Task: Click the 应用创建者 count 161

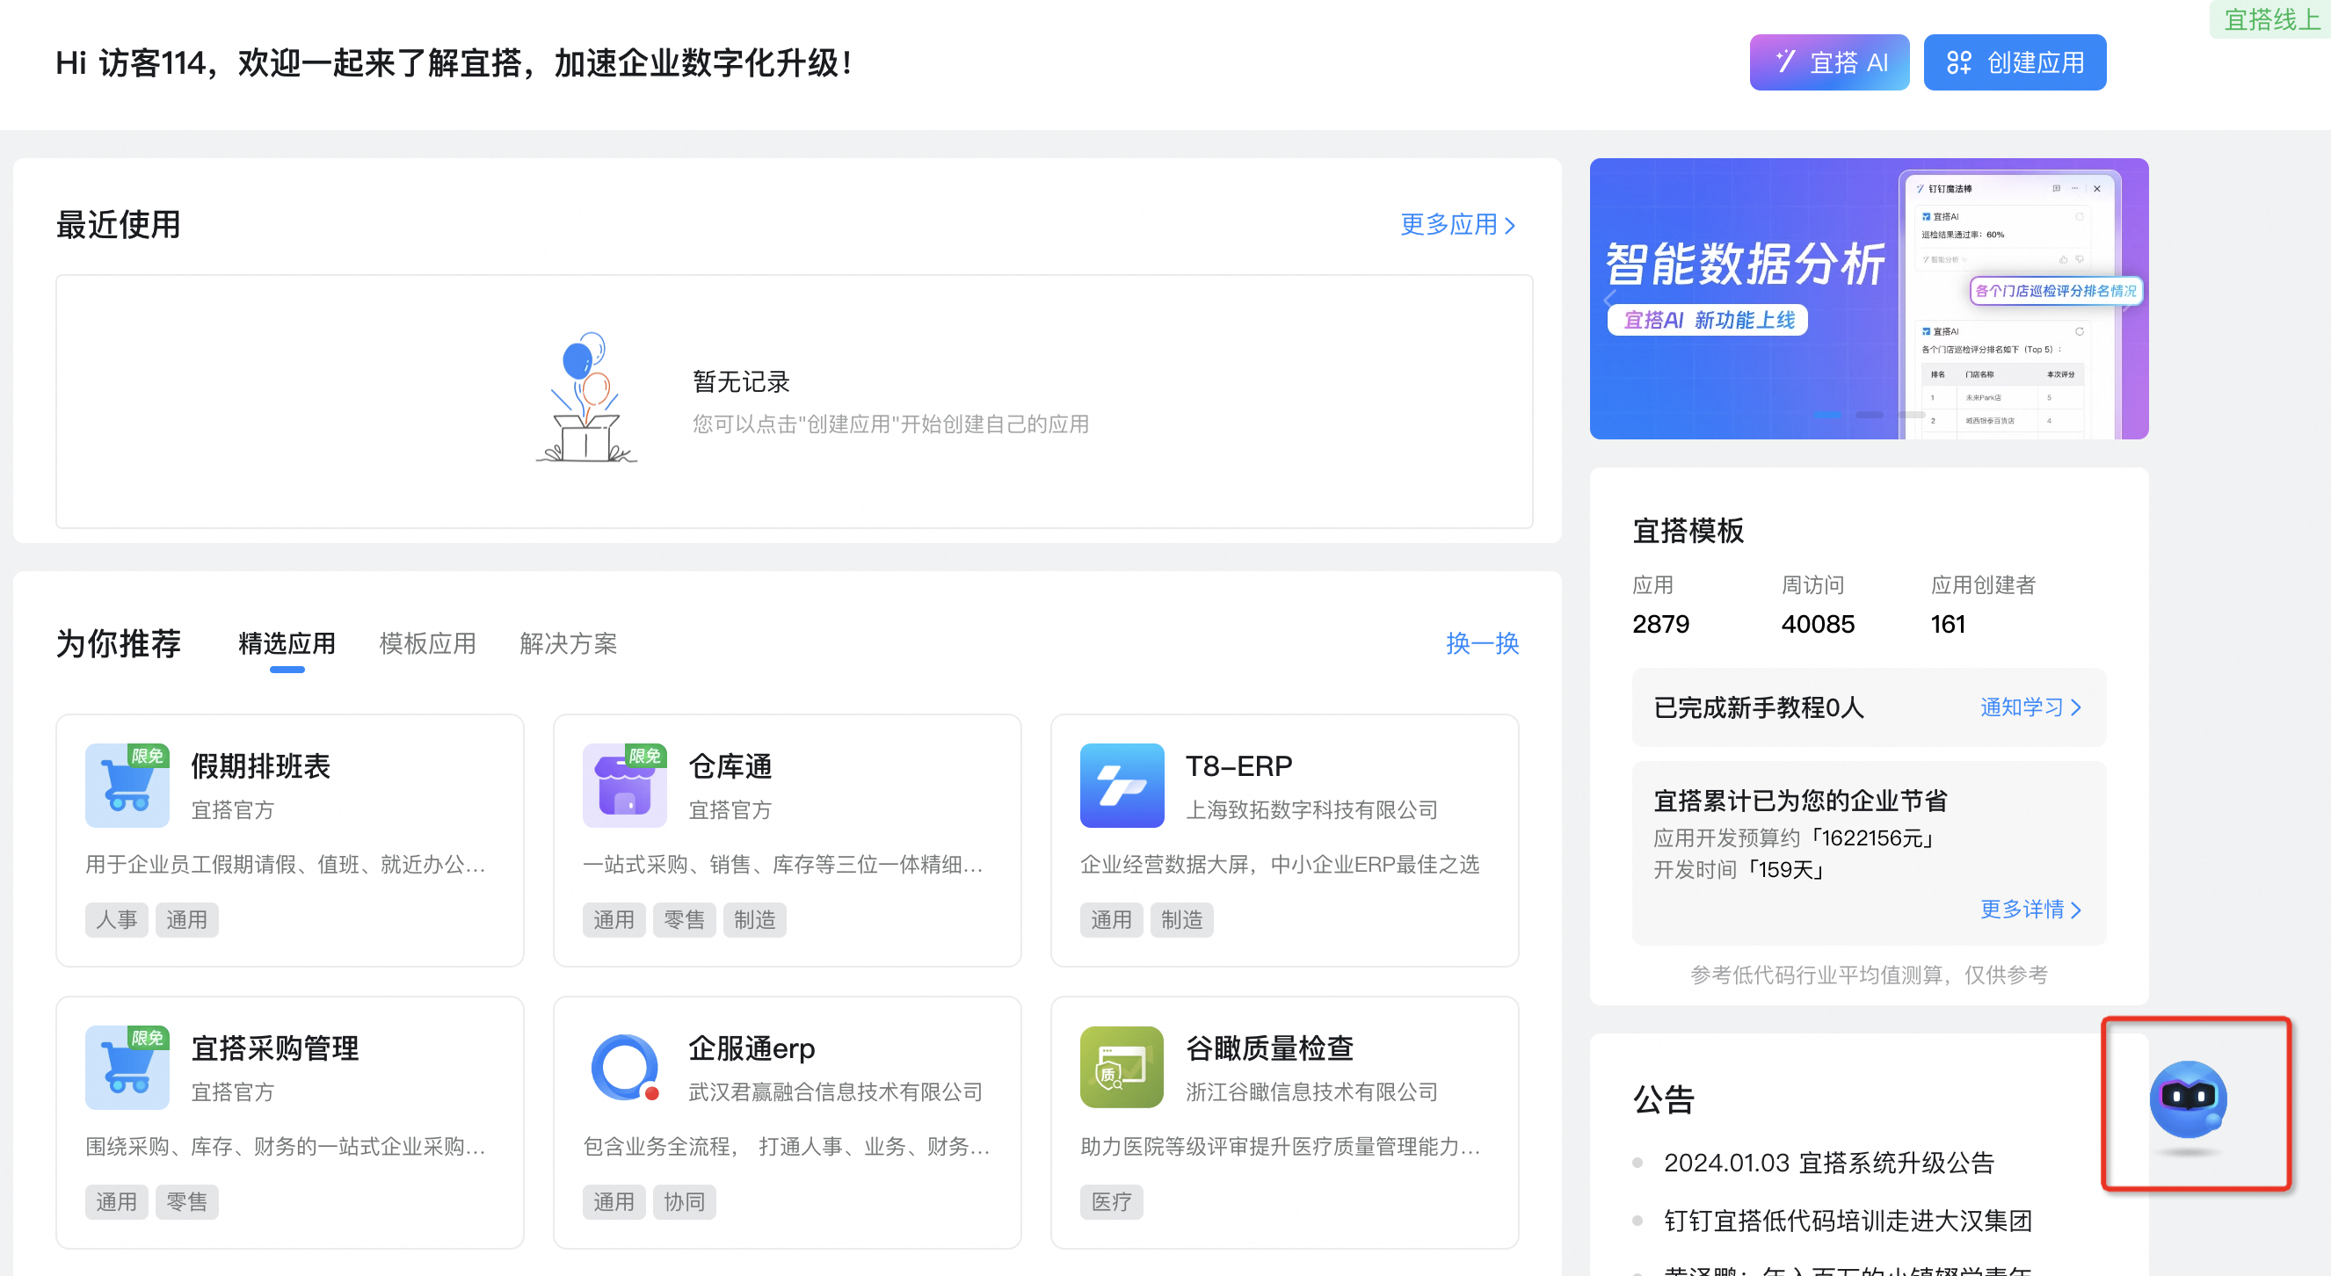Action: click(x=1947, y=625)
